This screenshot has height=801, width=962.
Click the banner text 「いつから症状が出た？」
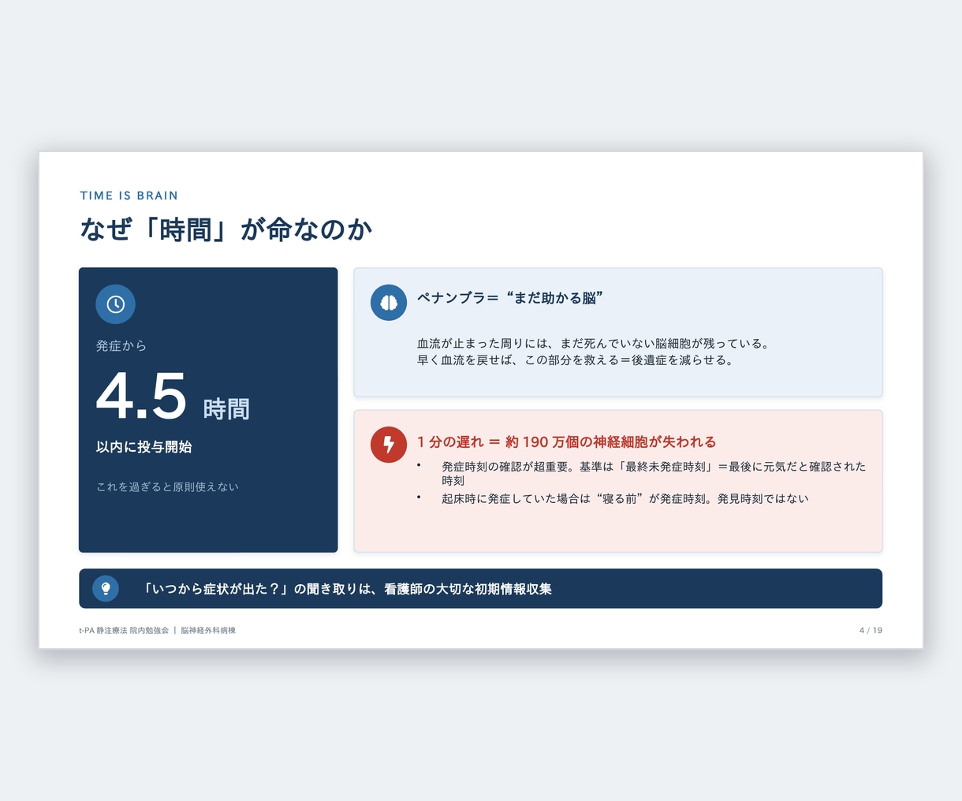point(348,589)
